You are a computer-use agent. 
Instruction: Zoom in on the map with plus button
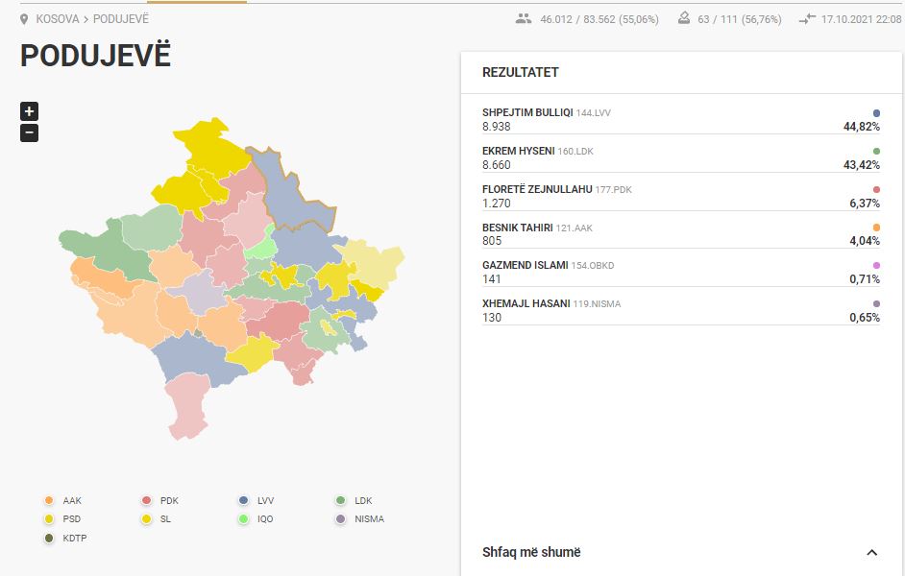[x=29, y=111]
